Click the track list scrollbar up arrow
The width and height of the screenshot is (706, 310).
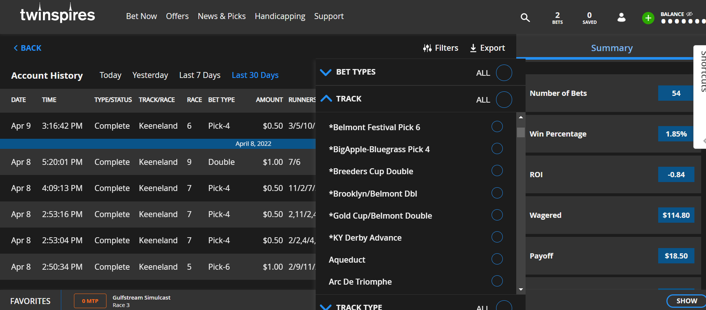(x=521, y=117)
